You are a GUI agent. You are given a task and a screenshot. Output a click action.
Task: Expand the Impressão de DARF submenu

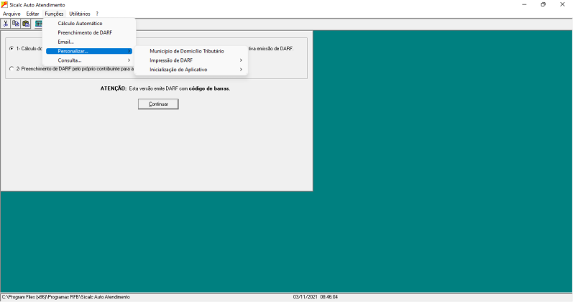point(191,60)
